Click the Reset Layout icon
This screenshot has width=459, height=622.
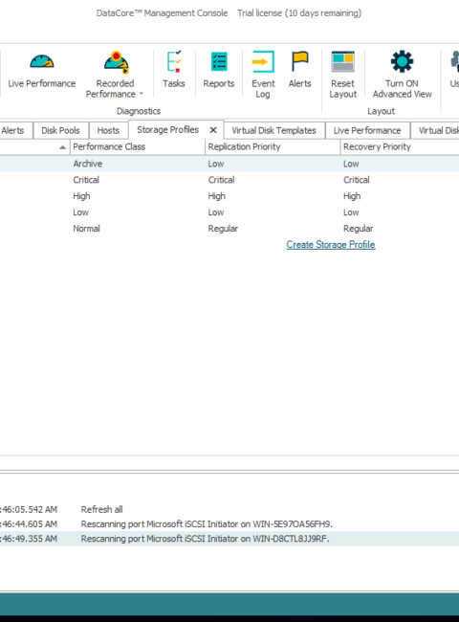click(x=343, y=61)
